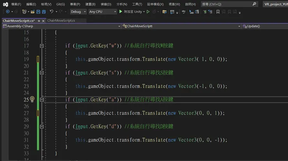Collapse the if block at line 21
288x161 pixels.
click(42, 73)
